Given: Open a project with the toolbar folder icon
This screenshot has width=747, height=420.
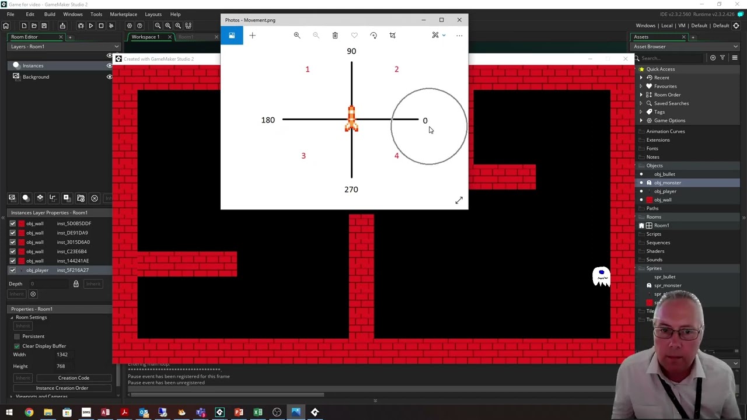Looking at the screenshot, I should pos(34,26).
